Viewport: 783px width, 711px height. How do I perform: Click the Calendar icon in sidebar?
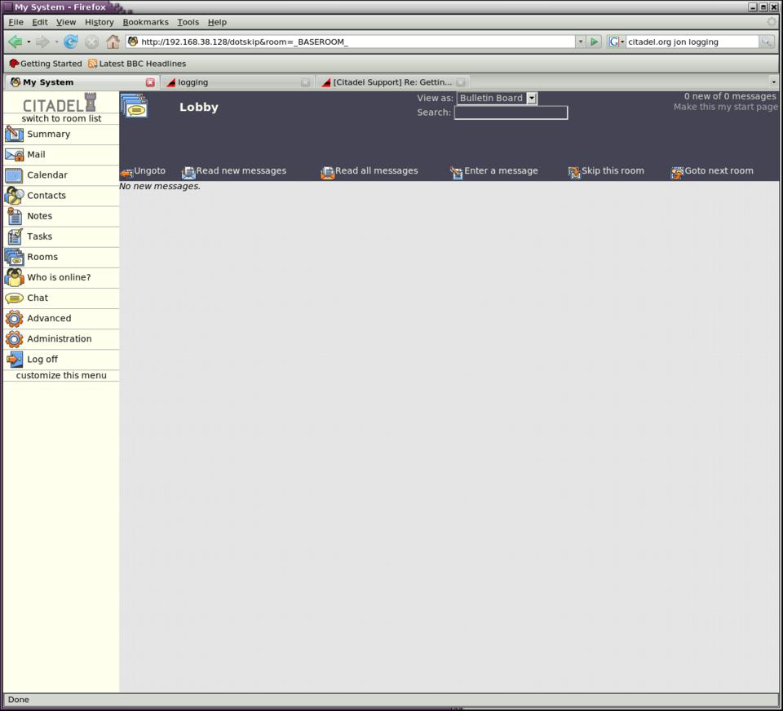click(14, 175)
